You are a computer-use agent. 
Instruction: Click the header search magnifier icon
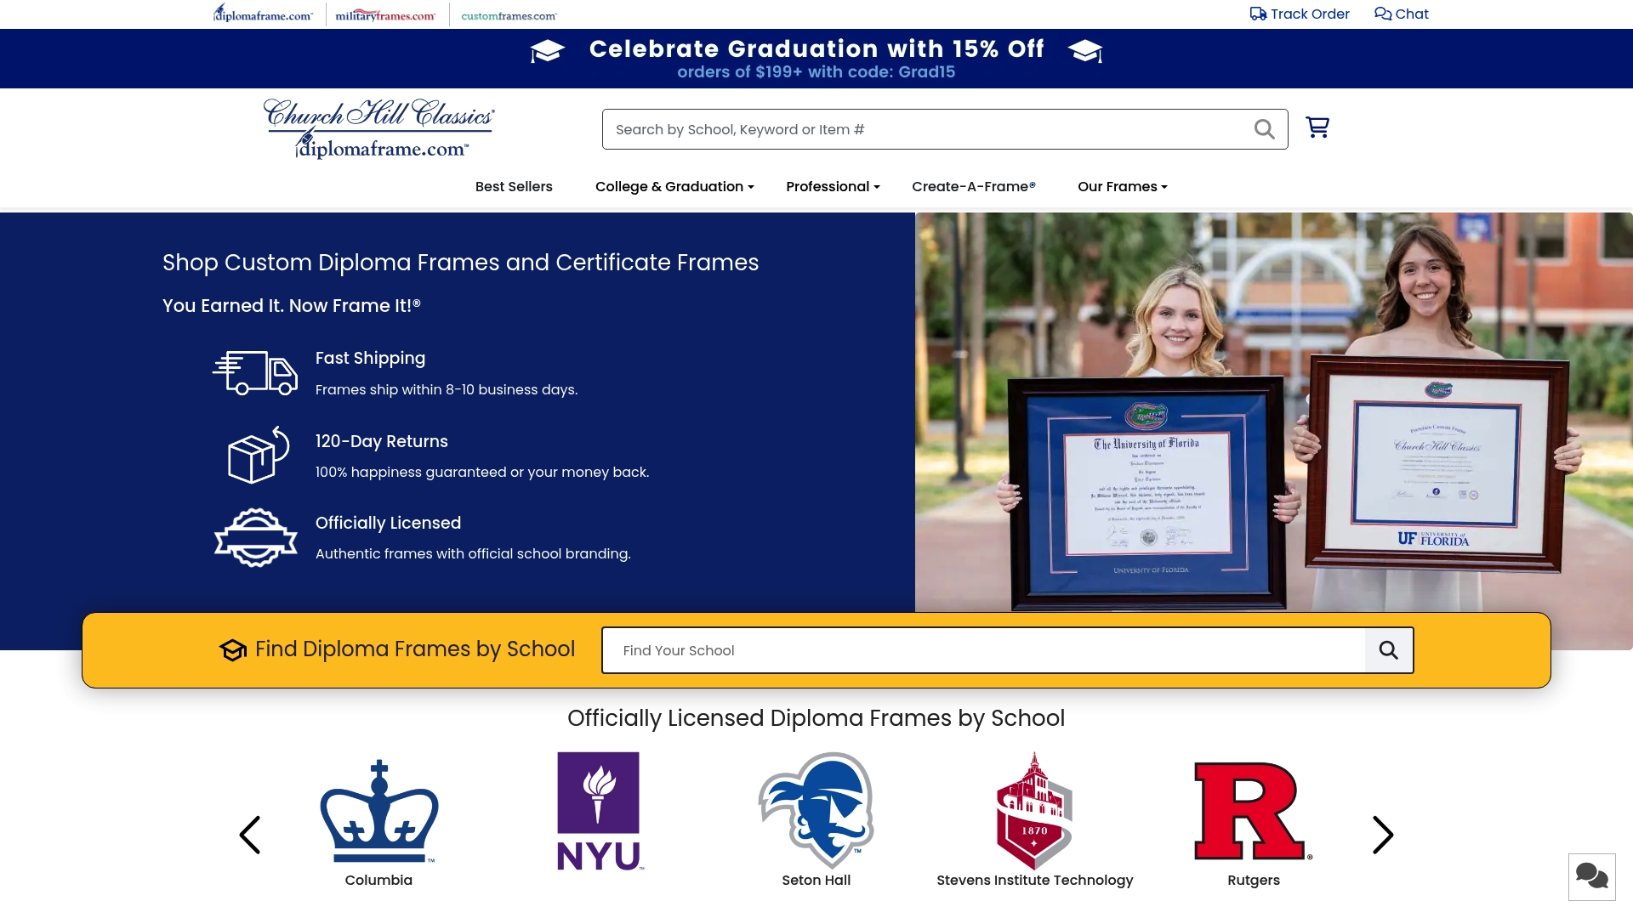pyautogui.click(x=1265, y=129)
